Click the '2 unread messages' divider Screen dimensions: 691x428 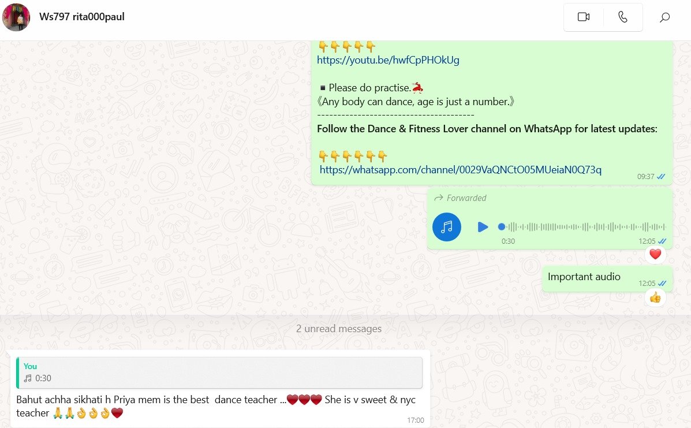(338, 329)
